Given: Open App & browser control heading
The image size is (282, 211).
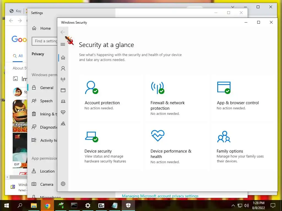Looking at the screenshot, I should pyautogui.click(x=238, y=103).
